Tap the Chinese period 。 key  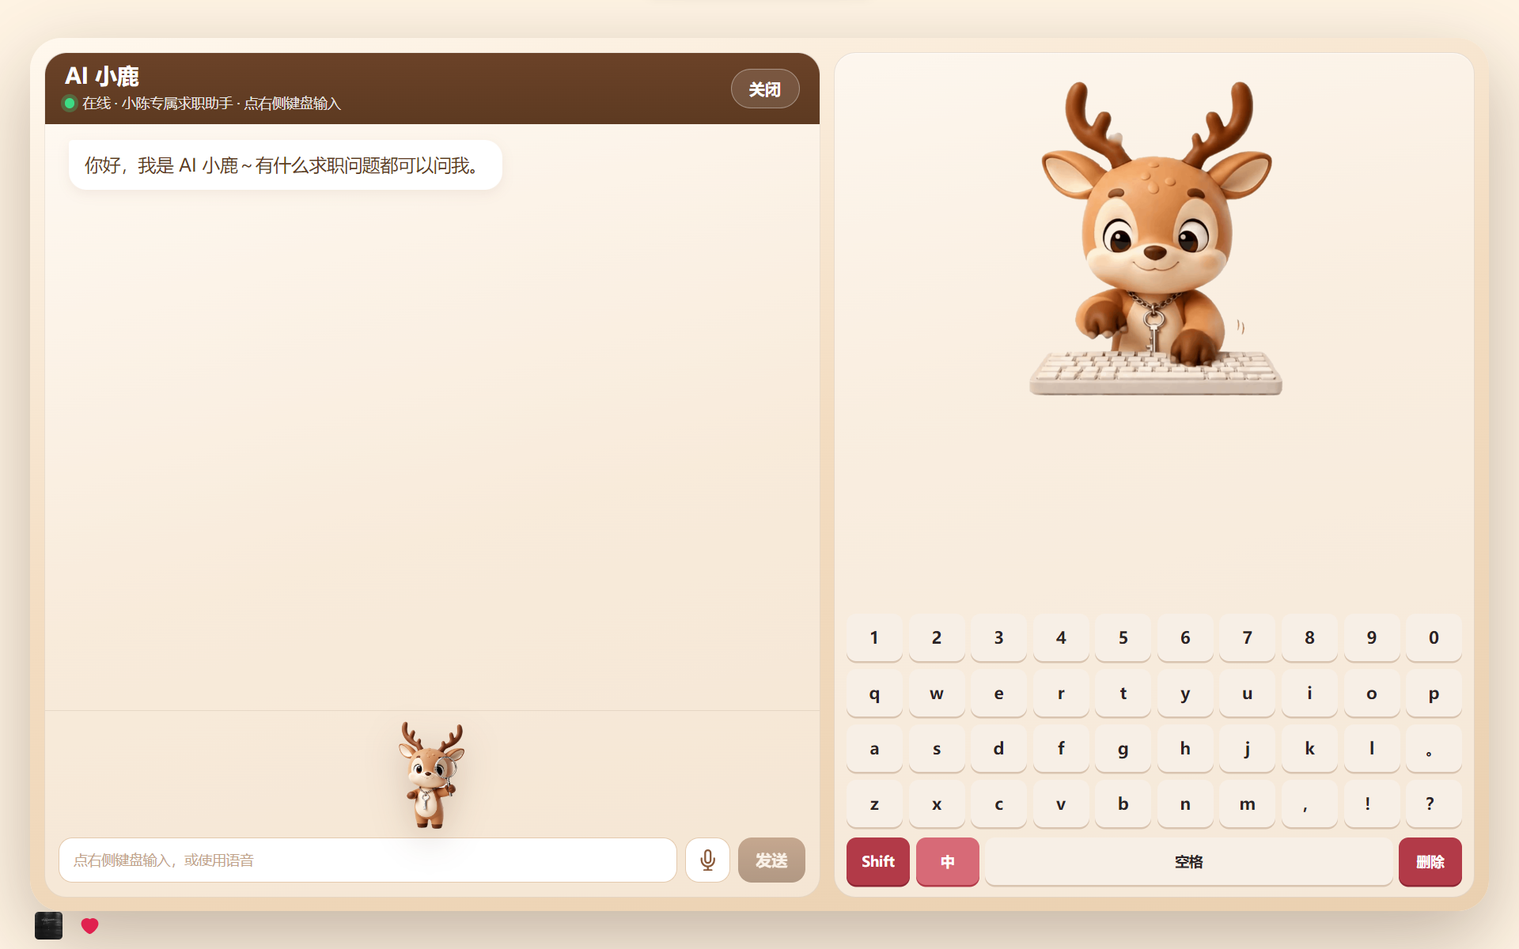click(x=1434, y=748)
